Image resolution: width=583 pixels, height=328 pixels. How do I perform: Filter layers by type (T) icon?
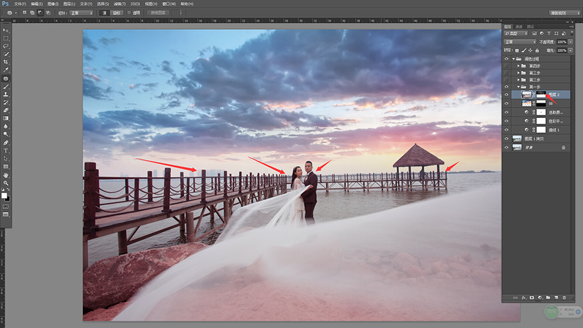(549, 34)
